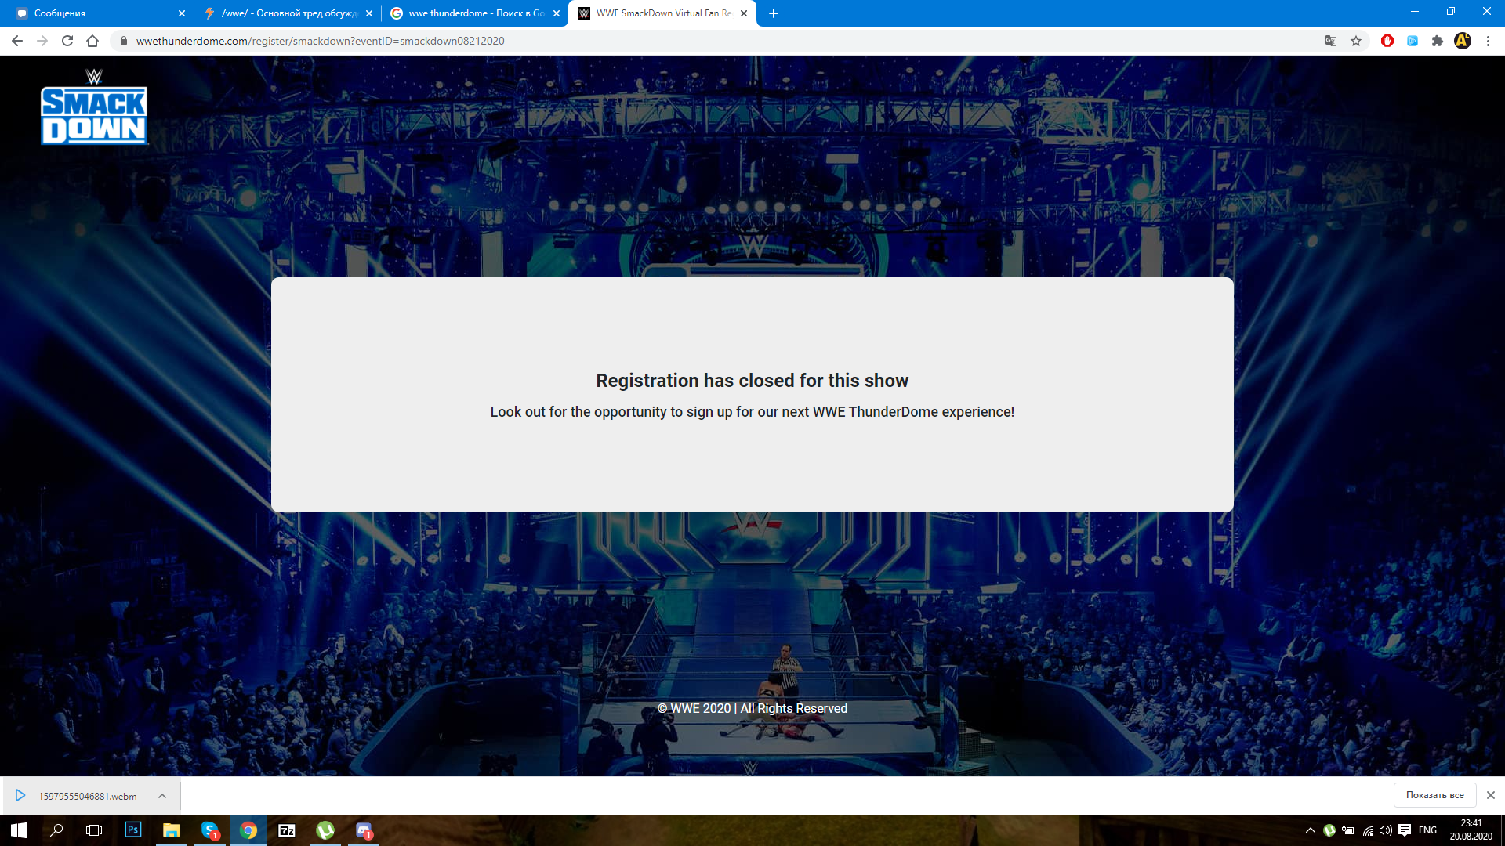Image resolution: width=1505 pixels, height=846 pixels.
Task: Open the translate page icon
Action: [1331, 41]
